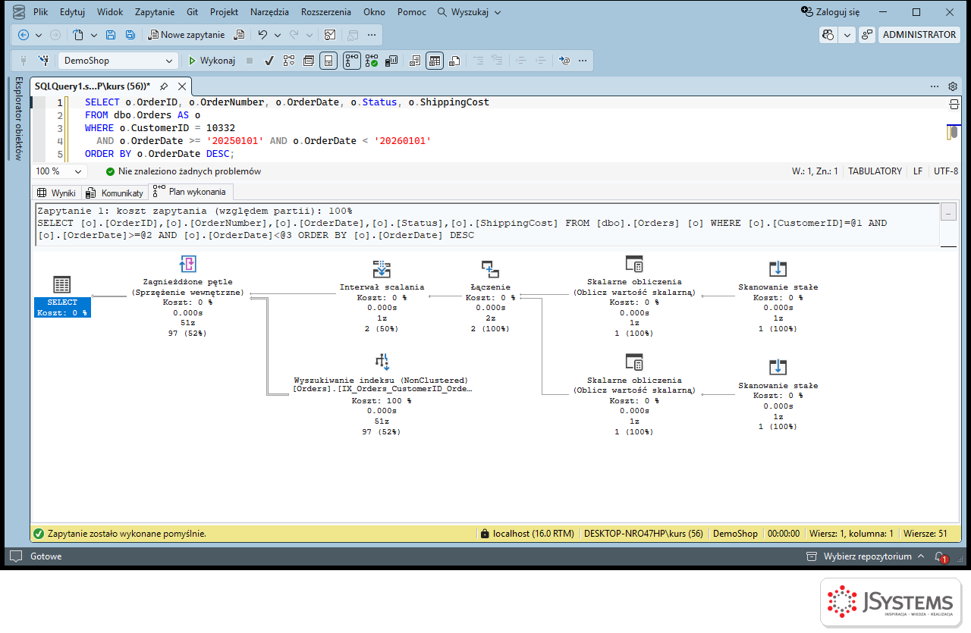Expand the Undo history dropdown arrow
Image resolution: width=971 pixels, height=633 pixels.
click(x=278, y=35)
